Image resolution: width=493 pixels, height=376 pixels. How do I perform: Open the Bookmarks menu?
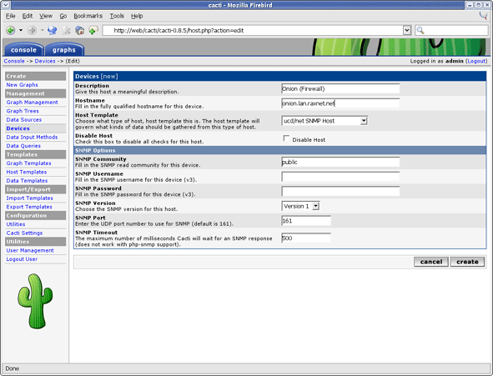tap(88, 16)
